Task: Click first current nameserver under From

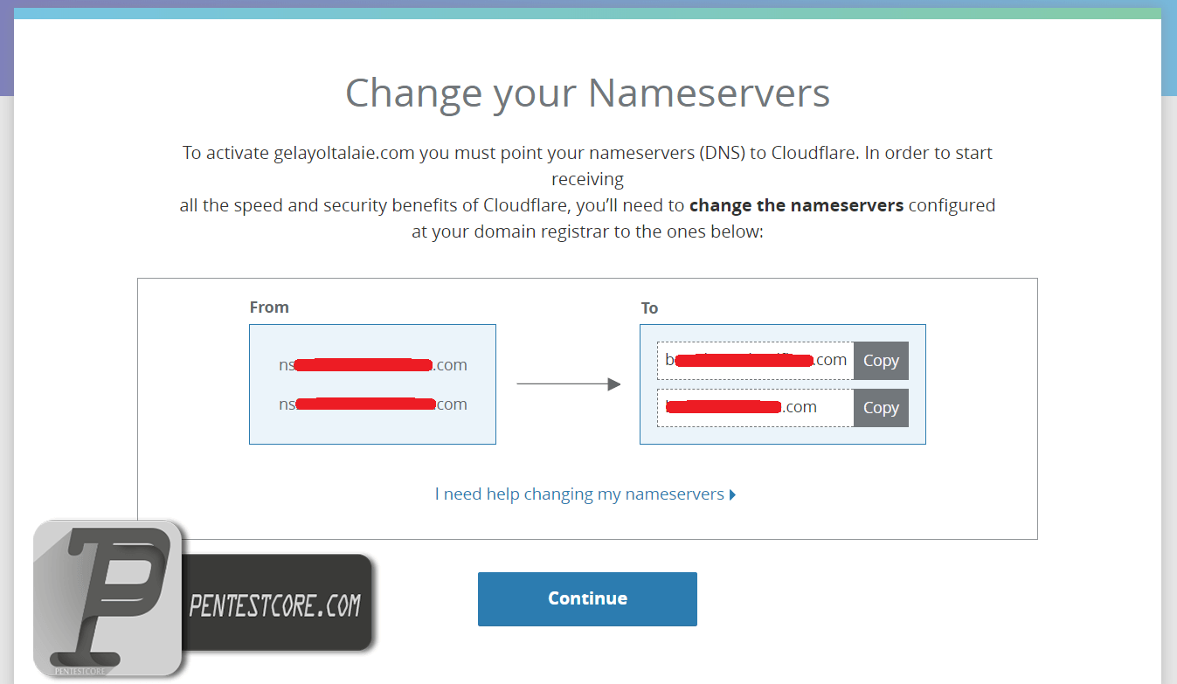Action: pos(373,365)
